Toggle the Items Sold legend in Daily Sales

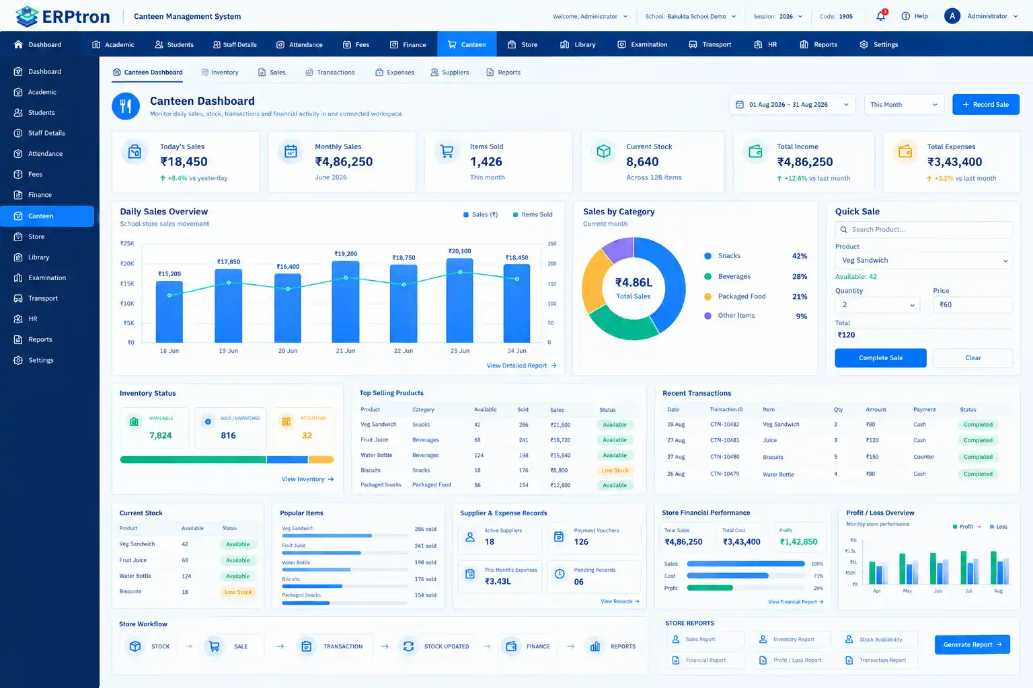[x=533, y=215]
